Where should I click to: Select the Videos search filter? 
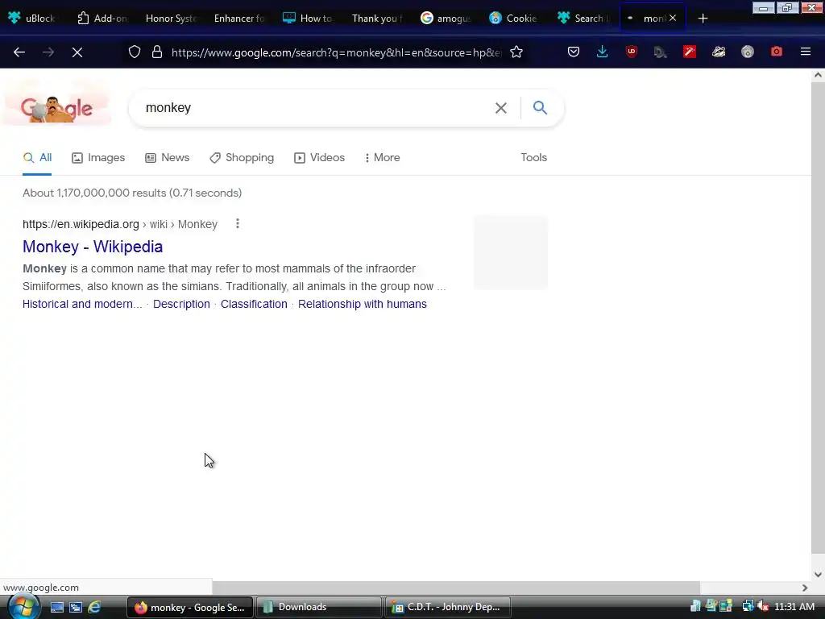pyautogui.click(x=319, y=157)
